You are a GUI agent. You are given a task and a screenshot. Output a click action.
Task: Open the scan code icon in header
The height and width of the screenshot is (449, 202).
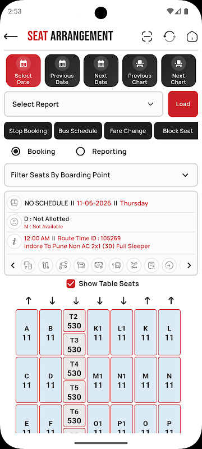click(147, 36)
